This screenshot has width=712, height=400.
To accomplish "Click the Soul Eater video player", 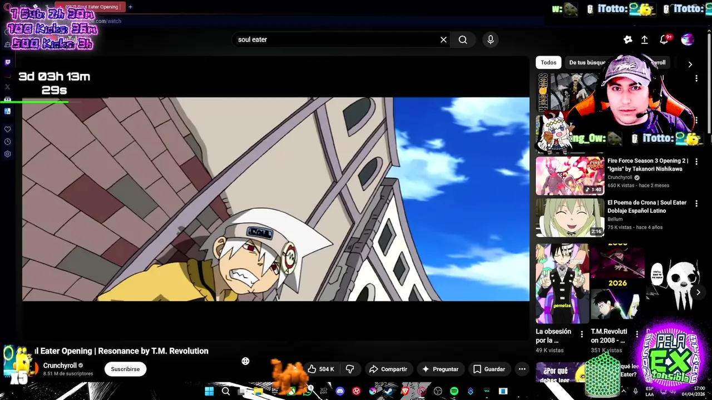I will click(276, 199).
